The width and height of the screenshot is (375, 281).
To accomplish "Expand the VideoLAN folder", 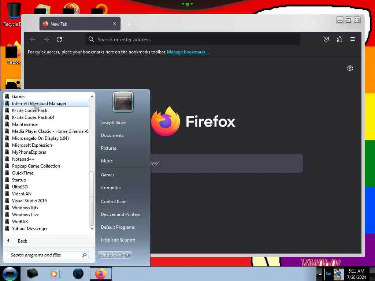I will [47, 194].
